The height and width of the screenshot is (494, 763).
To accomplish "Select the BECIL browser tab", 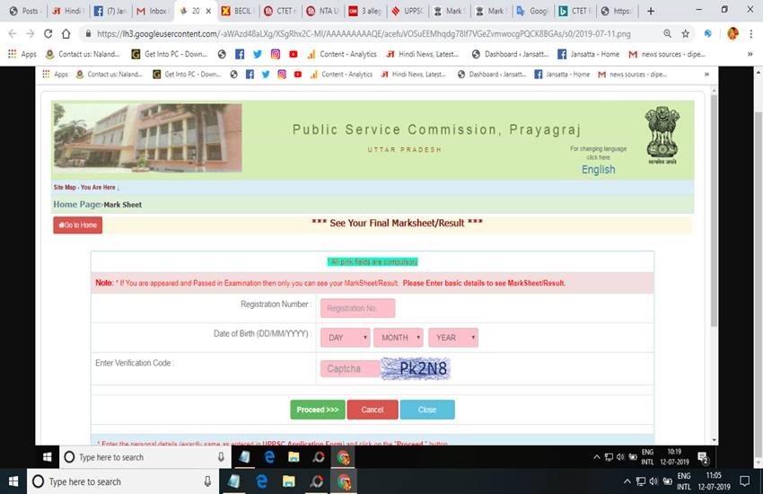I will coord(236,11).
